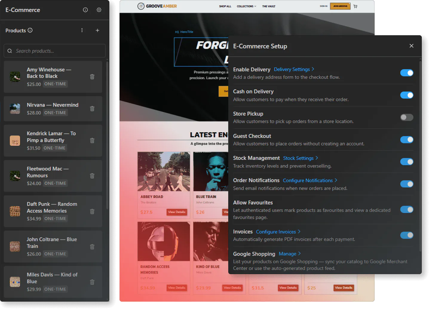Delete Miles Davis Kind of Blue product
This screenshot has height=310, width=429.
click(92, 282)
